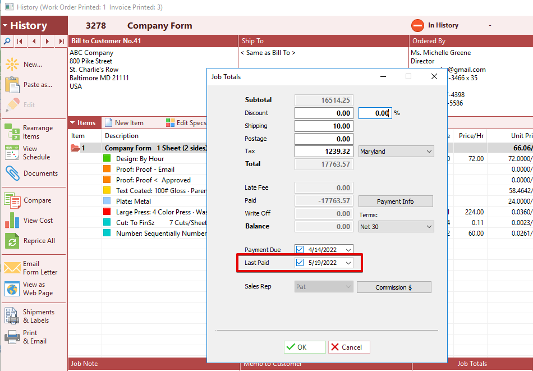Open Print & Email printer icon
Viewport: 533px width, 371px height.
[x=12, y=337]
